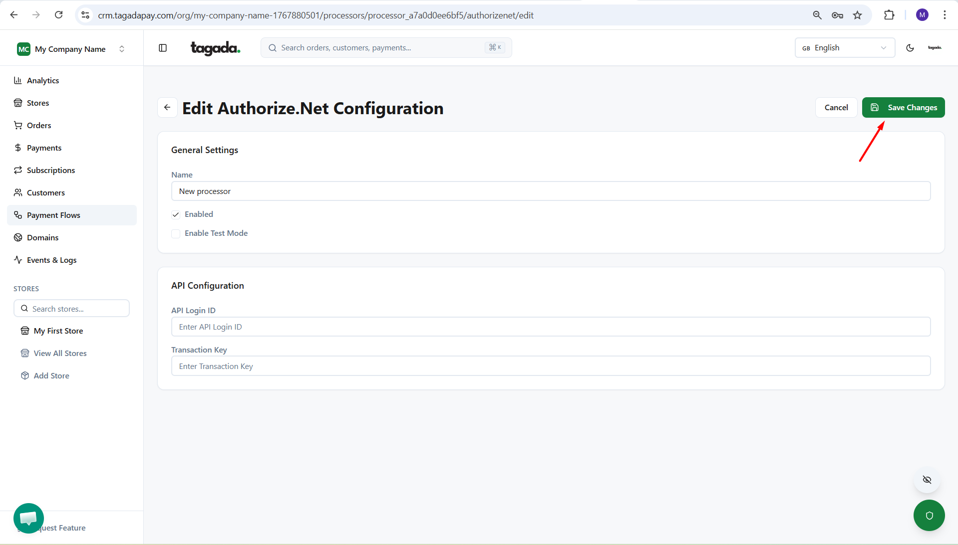Open Events & Logs section
This screenshot has height=545, width=958.
51,260
